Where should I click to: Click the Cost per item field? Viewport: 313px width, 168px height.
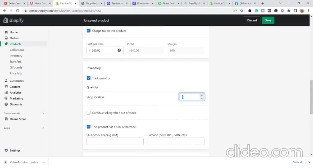105,50
